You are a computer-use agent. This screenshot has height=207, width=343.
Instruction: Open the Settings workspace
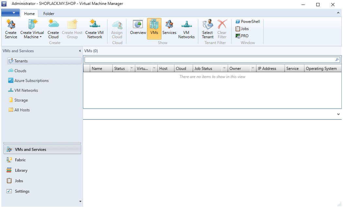coord(42,191)
